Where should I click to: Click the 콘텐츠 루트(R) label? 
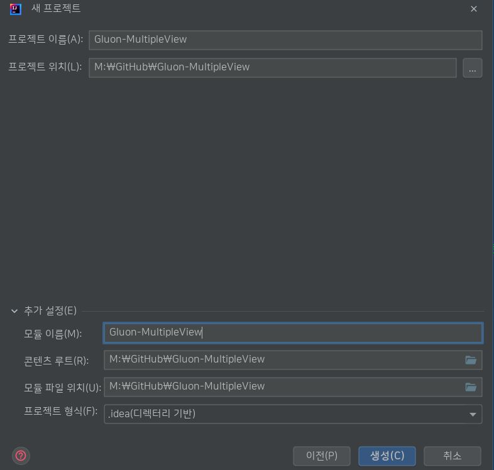coord(57,361)
